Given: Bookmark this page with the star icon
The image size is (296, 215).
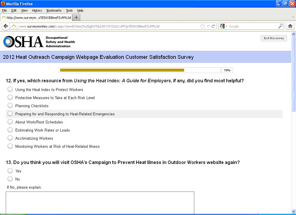Looking at the screenshot, I should (203, 26).
